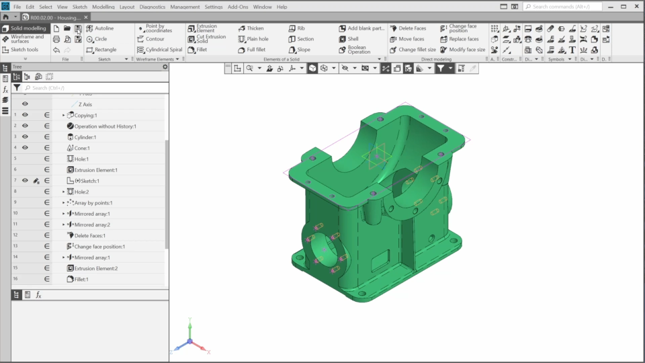
Task: Click the Tree search field
Action: click(87, 88)
